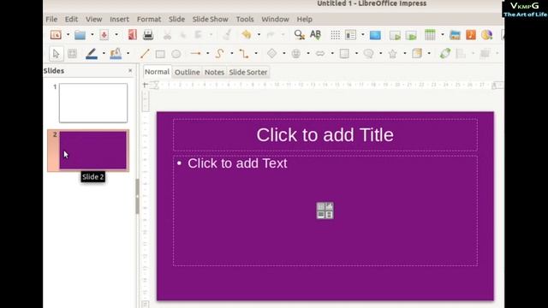This screenshot has width=548, height=308.
Task: Choose the Select arrow tool
Action: tap(56, 54)
